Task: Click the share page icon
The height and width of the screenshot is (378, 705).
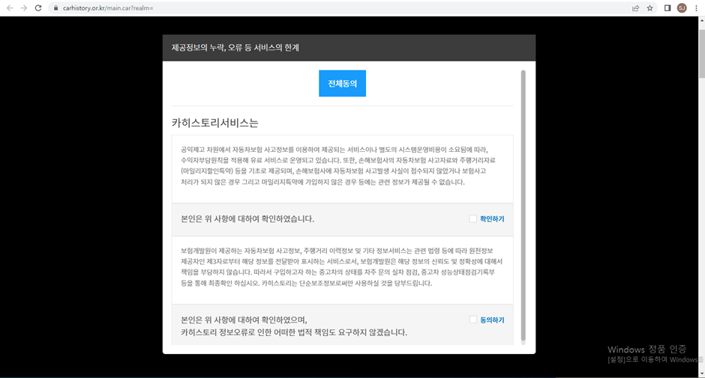Action: [x=635, y=8]
